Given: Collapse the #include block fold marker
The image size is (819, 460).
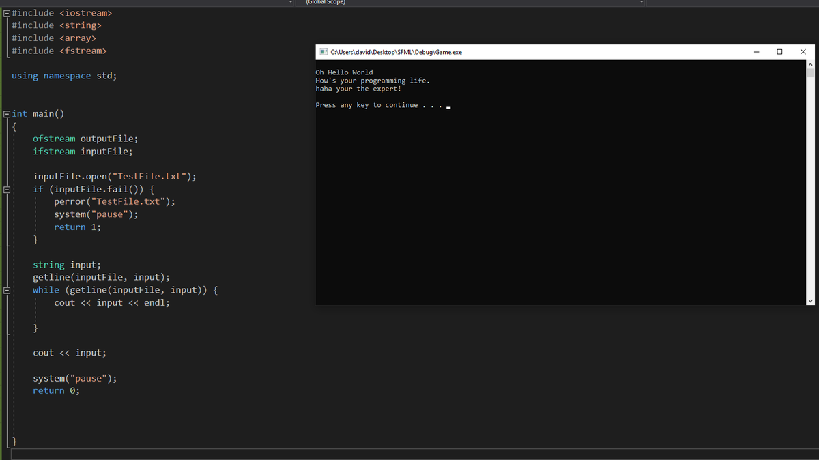Looking at the screenshot, I should [x=6, y=13].
